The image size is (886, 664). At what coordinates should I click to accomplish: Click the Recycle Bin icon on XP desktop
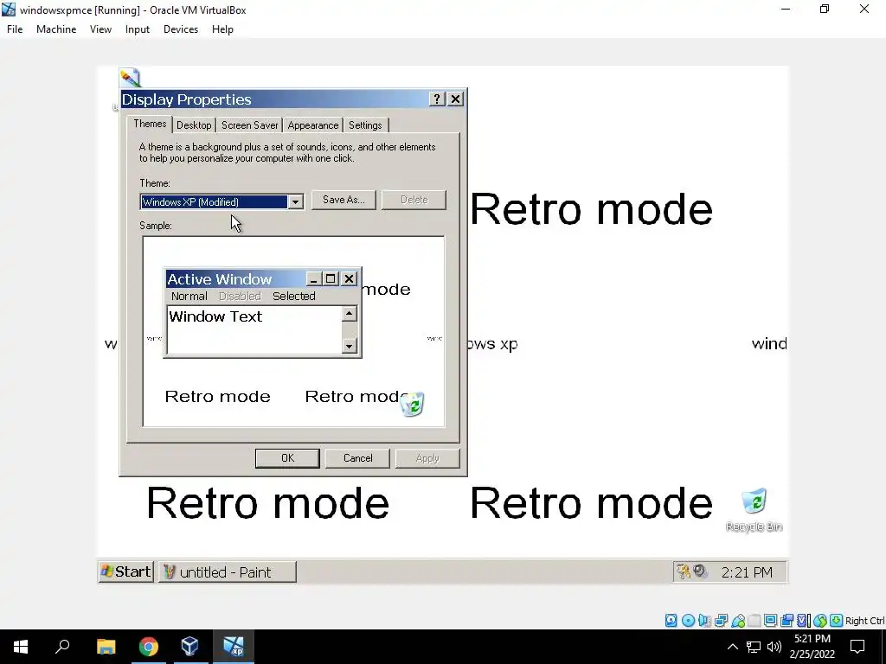754,501
